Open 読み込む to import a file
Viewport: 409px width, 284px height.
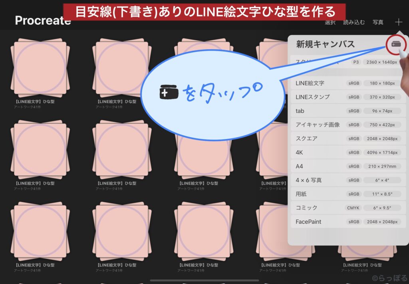point(354,22)
